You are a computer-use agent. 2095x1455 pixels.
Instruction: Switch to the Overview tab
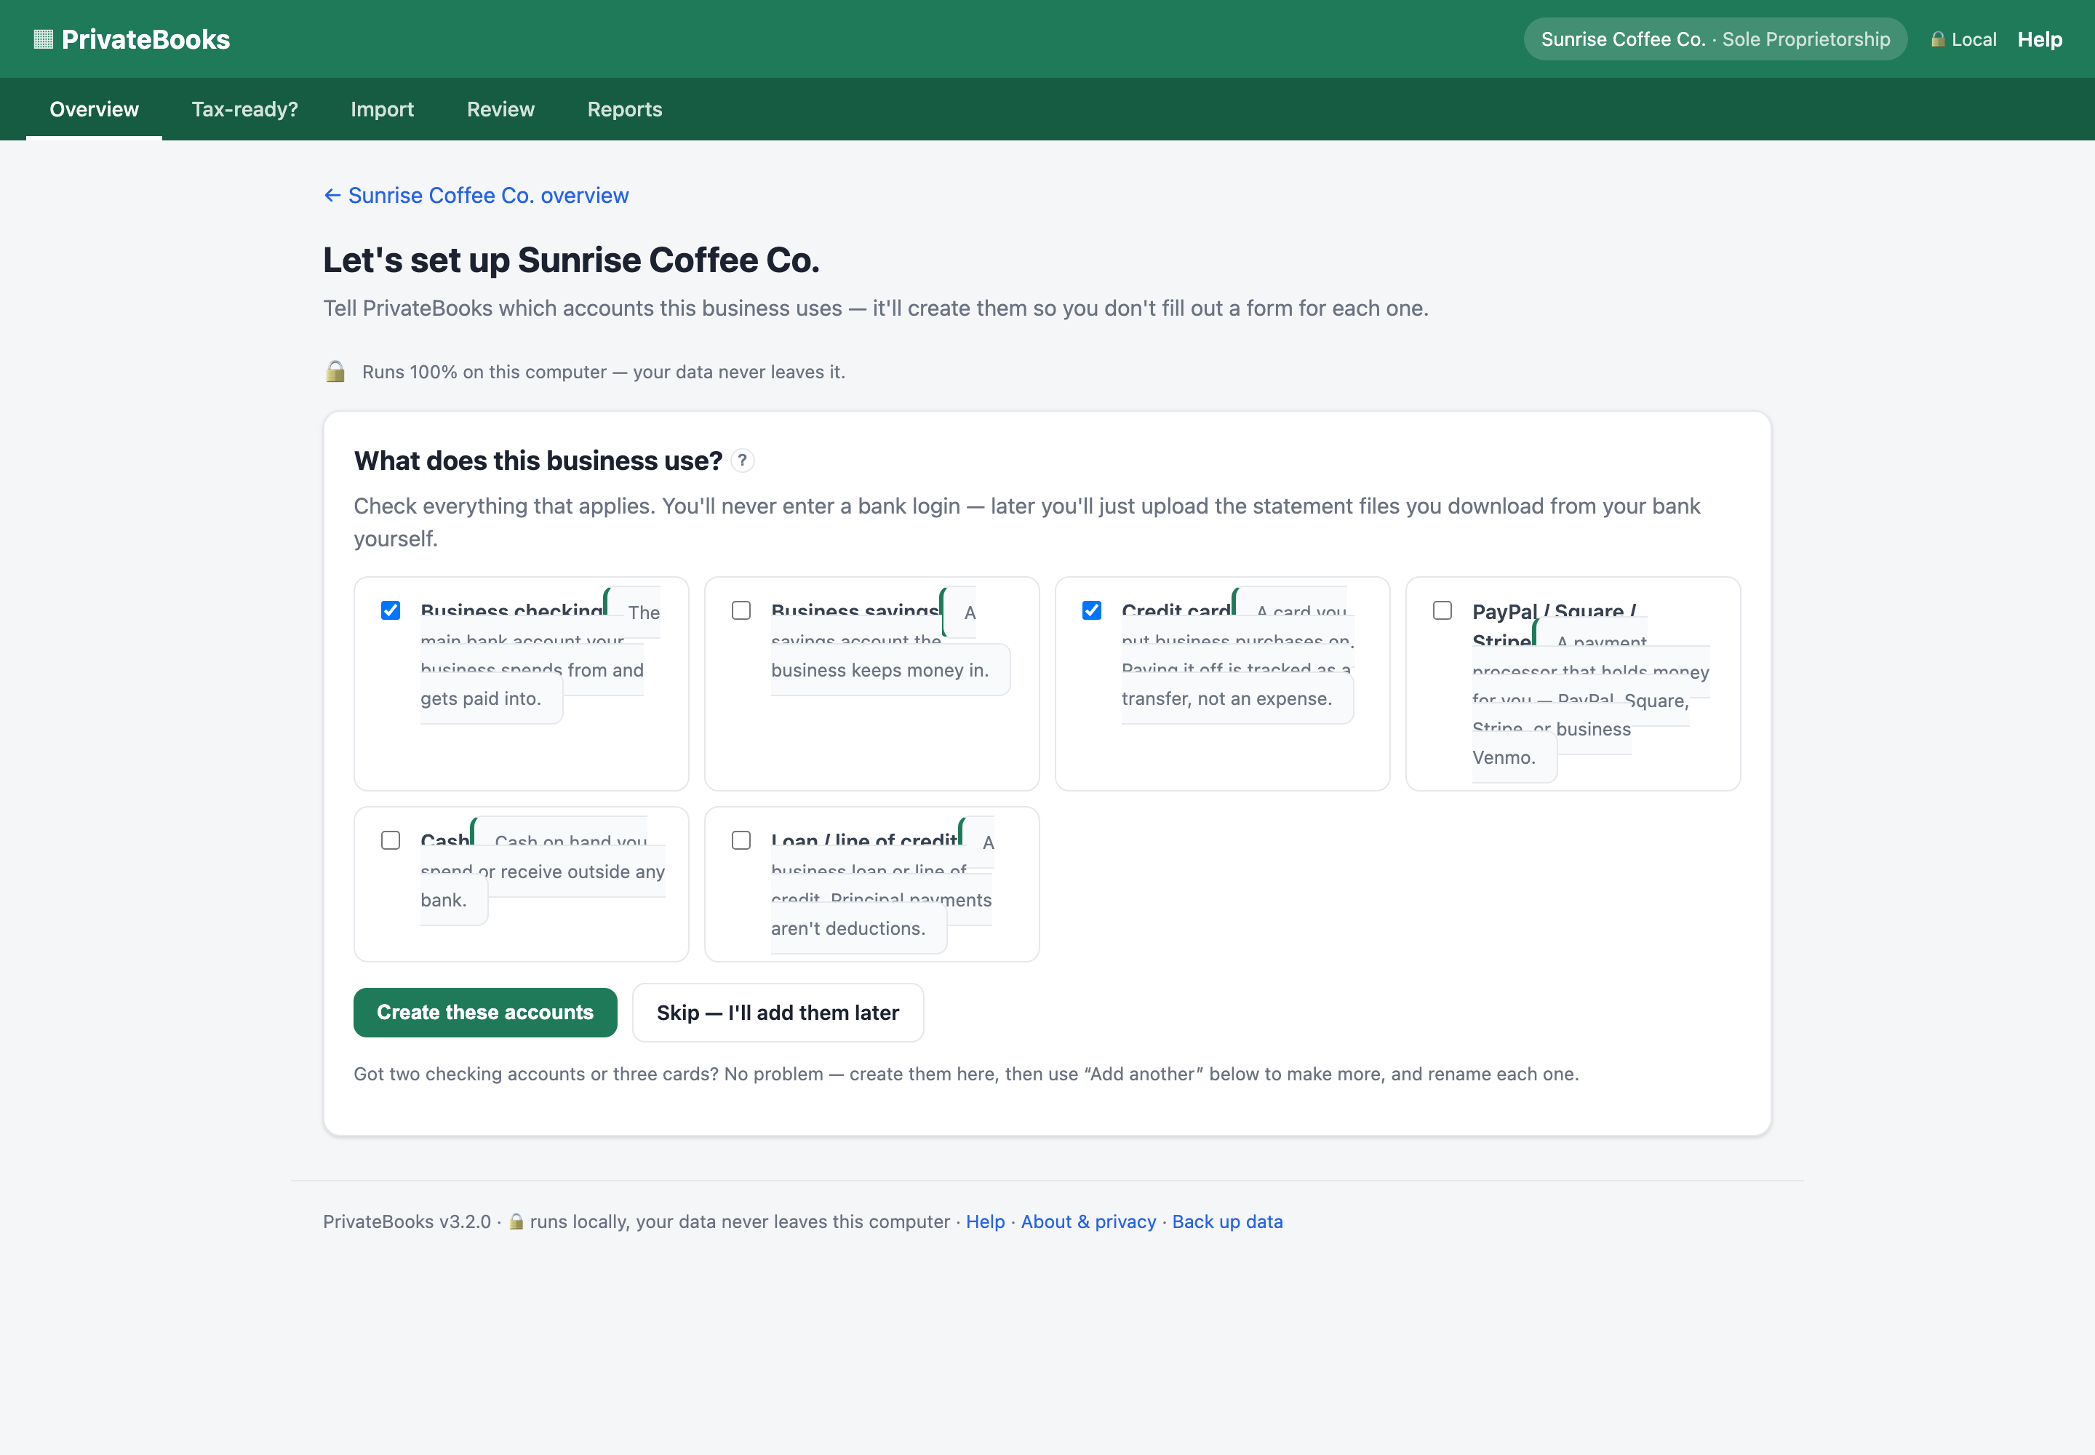pos(94,109)
